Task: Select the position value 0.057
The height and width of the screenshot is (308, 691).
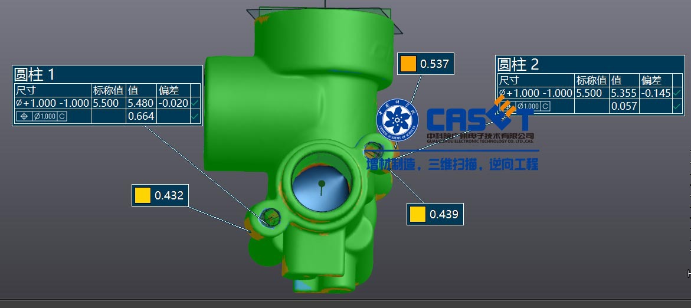Action: [624, 106]
